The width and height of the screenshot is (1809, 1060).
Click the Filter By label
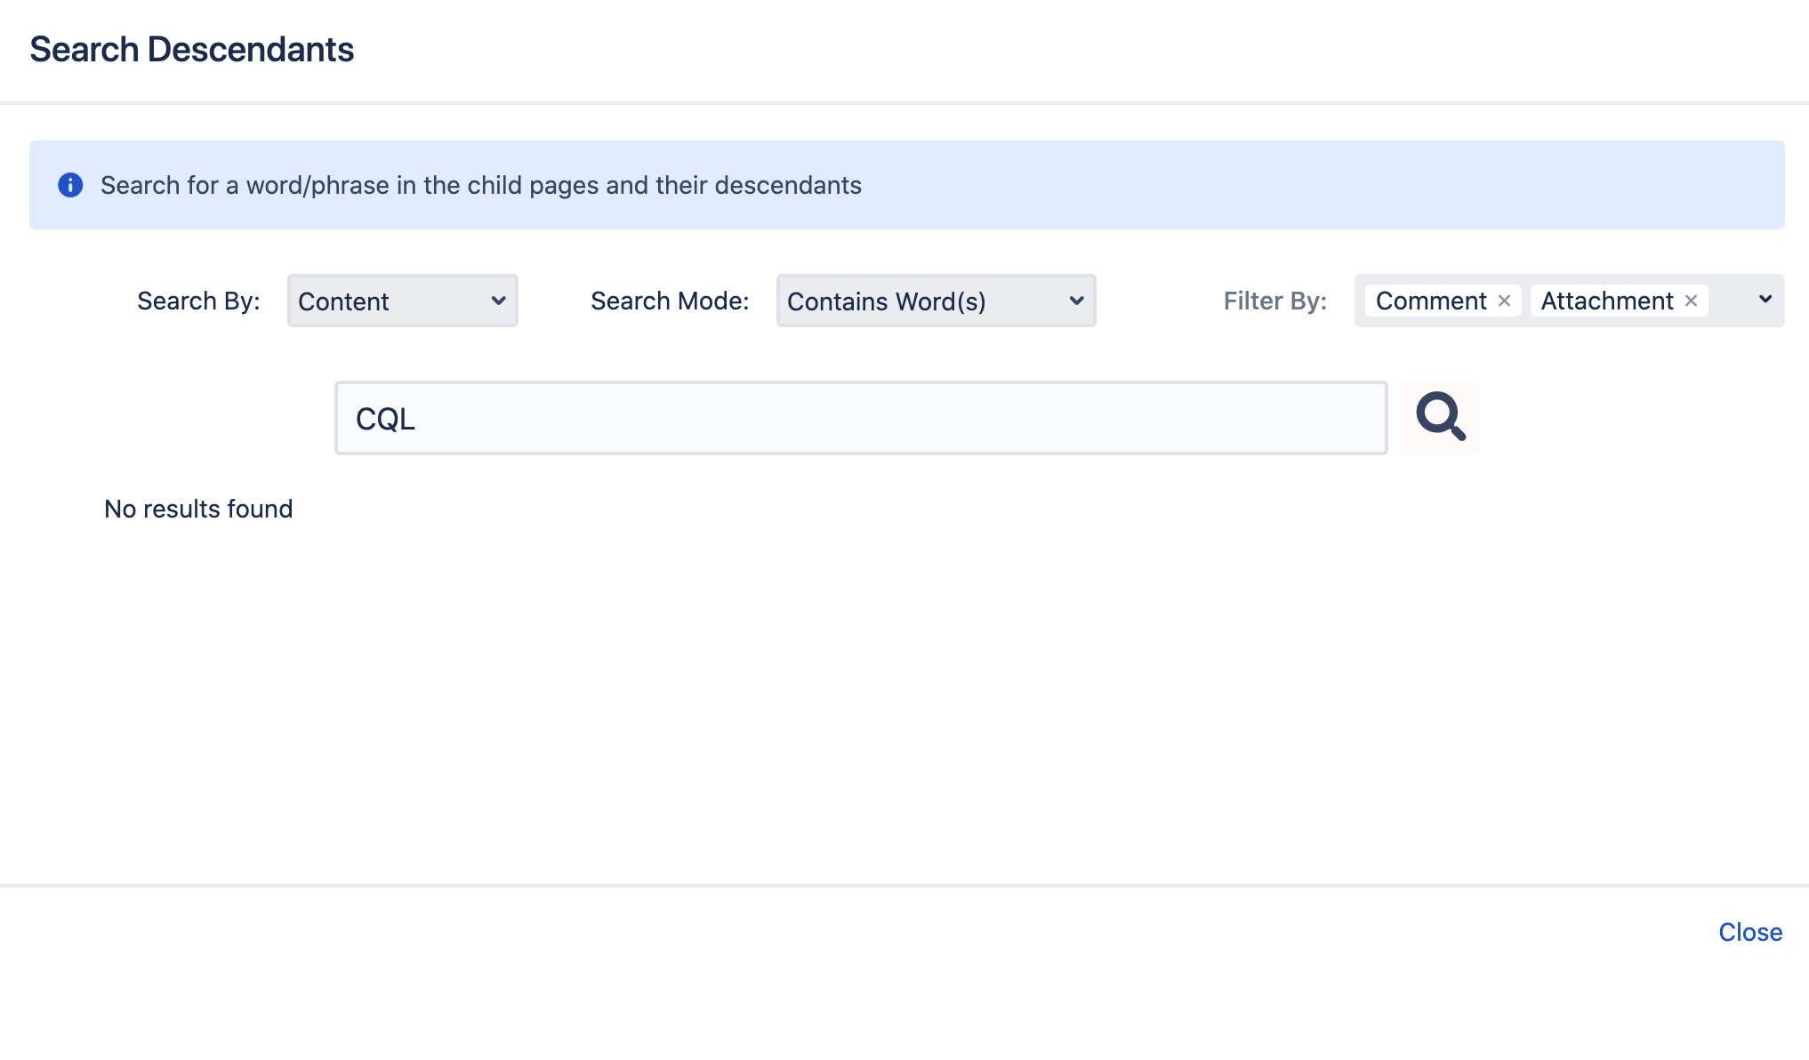tap(1274, 301)
